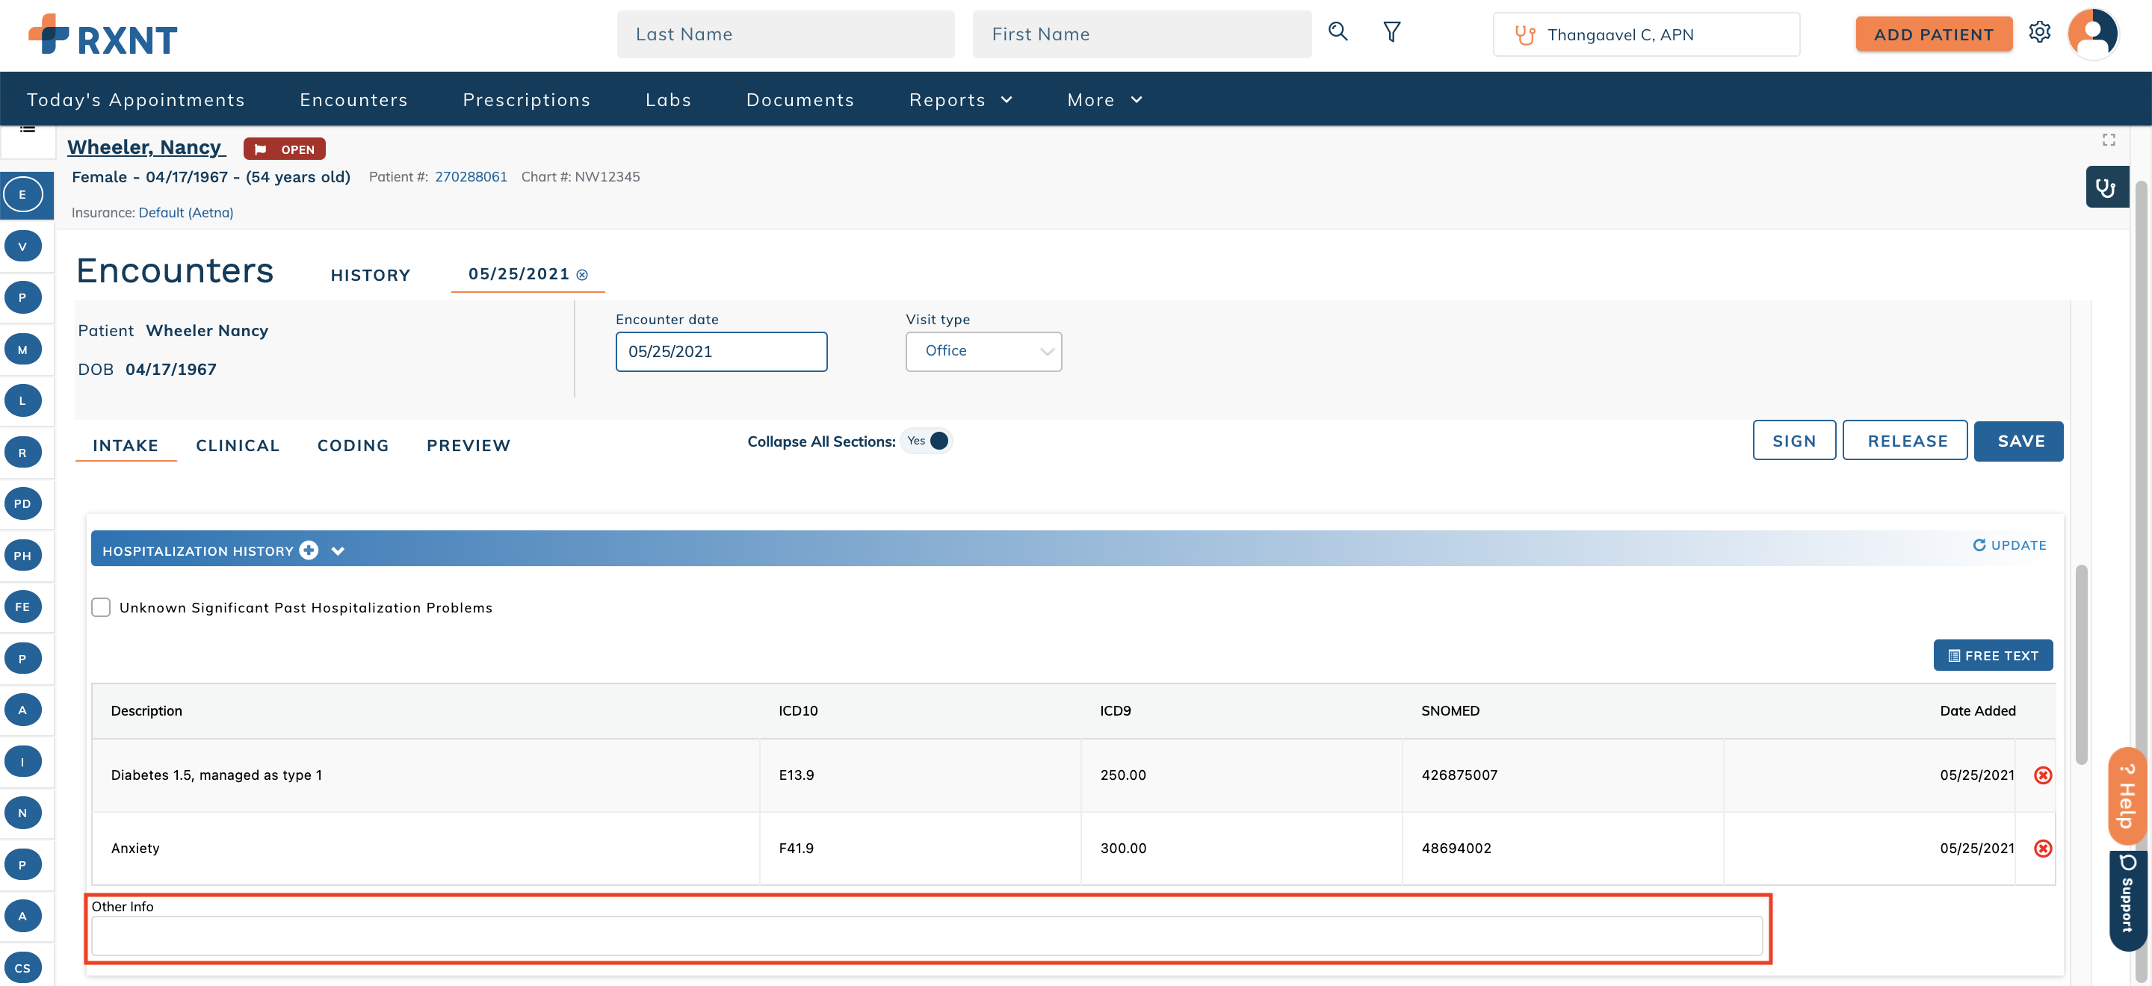Viewport: 2152px width, 986px height.
Task: Toggle the sidebar list menu icon
Action: (28, 129)
